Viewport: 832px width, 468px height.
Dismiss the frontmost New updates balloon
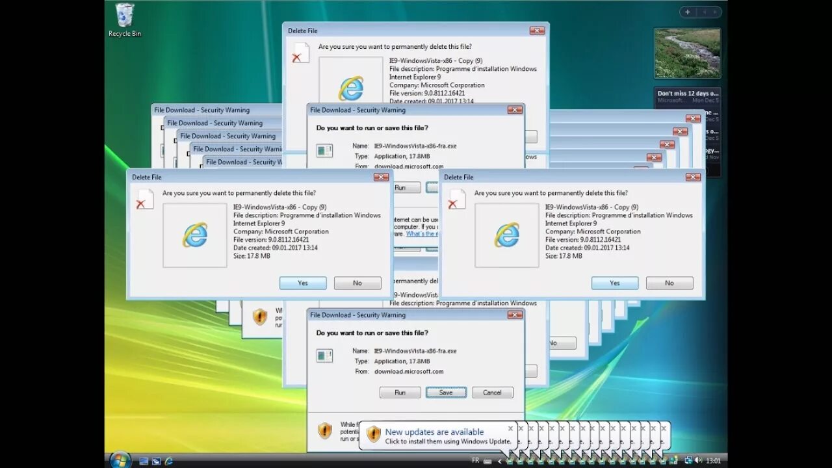point(510,428)
